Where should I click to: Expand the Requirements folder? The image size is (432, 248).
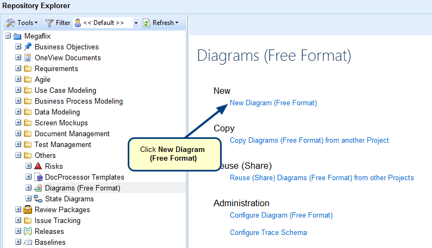[x=18, y=68]
